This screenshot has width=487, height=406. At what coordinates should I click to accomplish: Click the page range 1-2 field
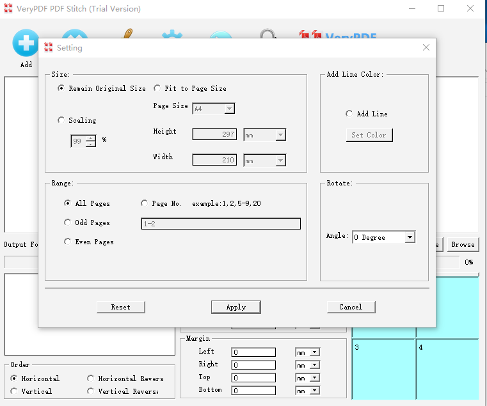pos(221,224)
